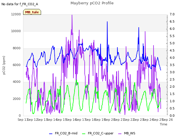Click the MB_tule annotation label
Image resolution: width=185 pixels, height=139 pixels.
(x=32, y=12)
